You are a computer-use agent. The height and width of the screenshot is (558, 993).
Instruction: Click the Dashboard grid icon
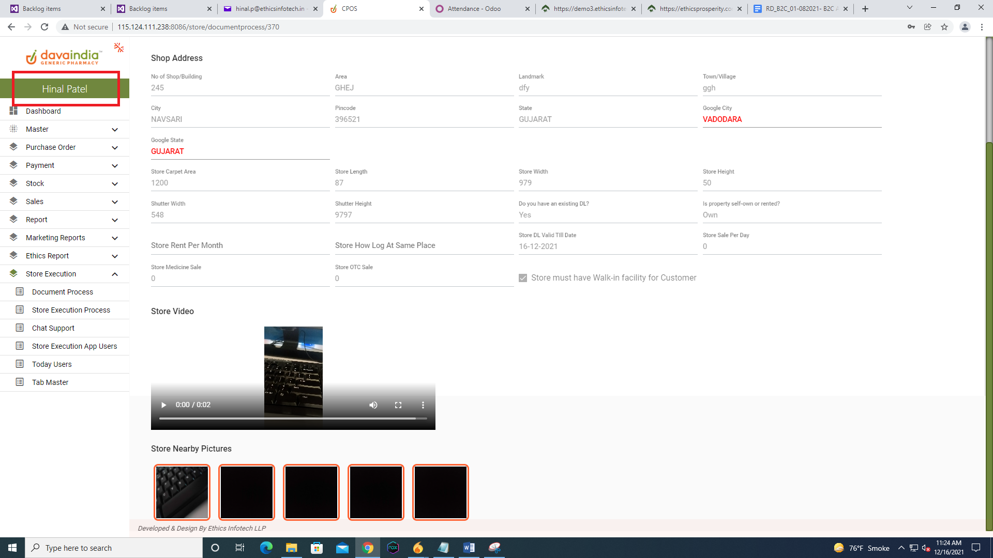coord(13,111)
